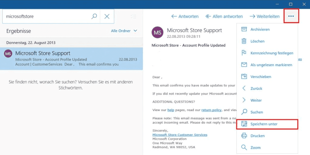The image size is (310, 155).
Task: Click the Verschieben move icon
Action: point(244,77)
